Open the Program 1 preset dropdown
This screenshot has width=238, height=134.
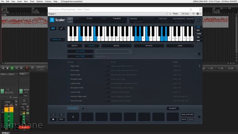[108, 14]
